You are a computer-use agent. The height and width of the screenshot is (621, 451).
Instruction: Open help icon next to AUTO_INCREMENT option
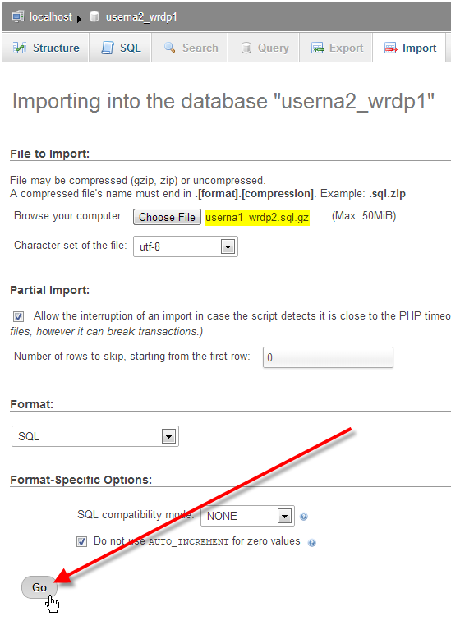[312, 543]
